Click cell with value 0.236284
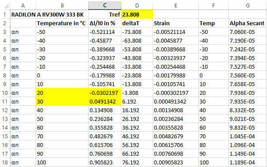This screenshot has width=267, height=167. (105, 119)
